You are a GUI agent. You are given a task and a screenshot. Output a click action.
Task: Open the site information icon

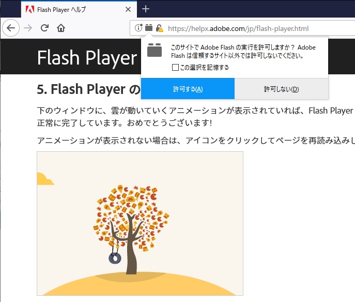(138, 28)
